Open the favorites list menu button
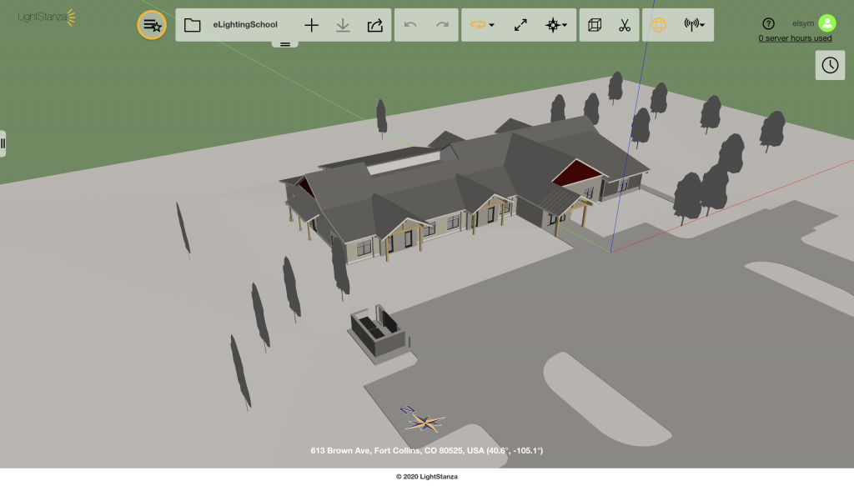The width and height of the screenshot is (854, 486). (152, 25)
